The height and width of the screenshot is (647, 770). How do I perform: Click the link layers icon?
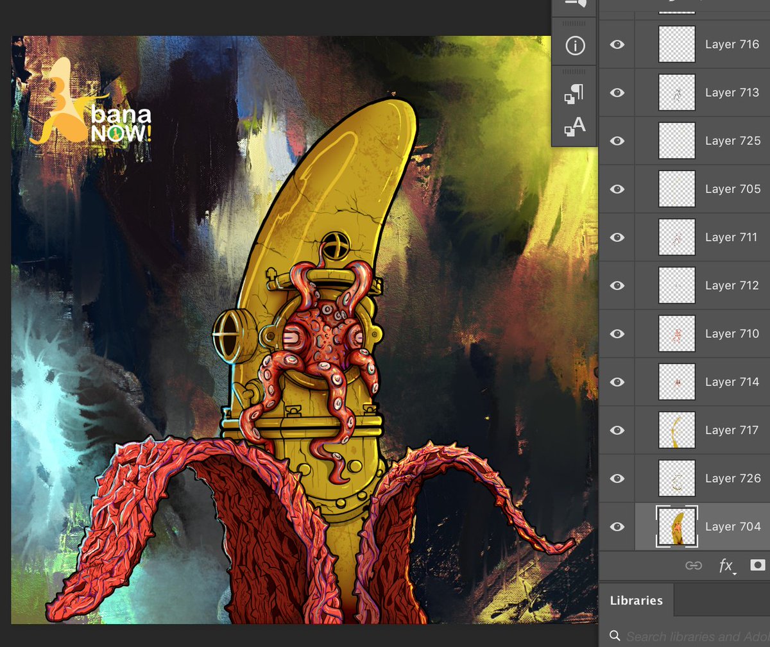tap(694, 566)
